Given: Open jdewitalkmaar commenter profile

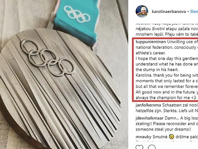Looking at the screenshot, I should 150,118.
